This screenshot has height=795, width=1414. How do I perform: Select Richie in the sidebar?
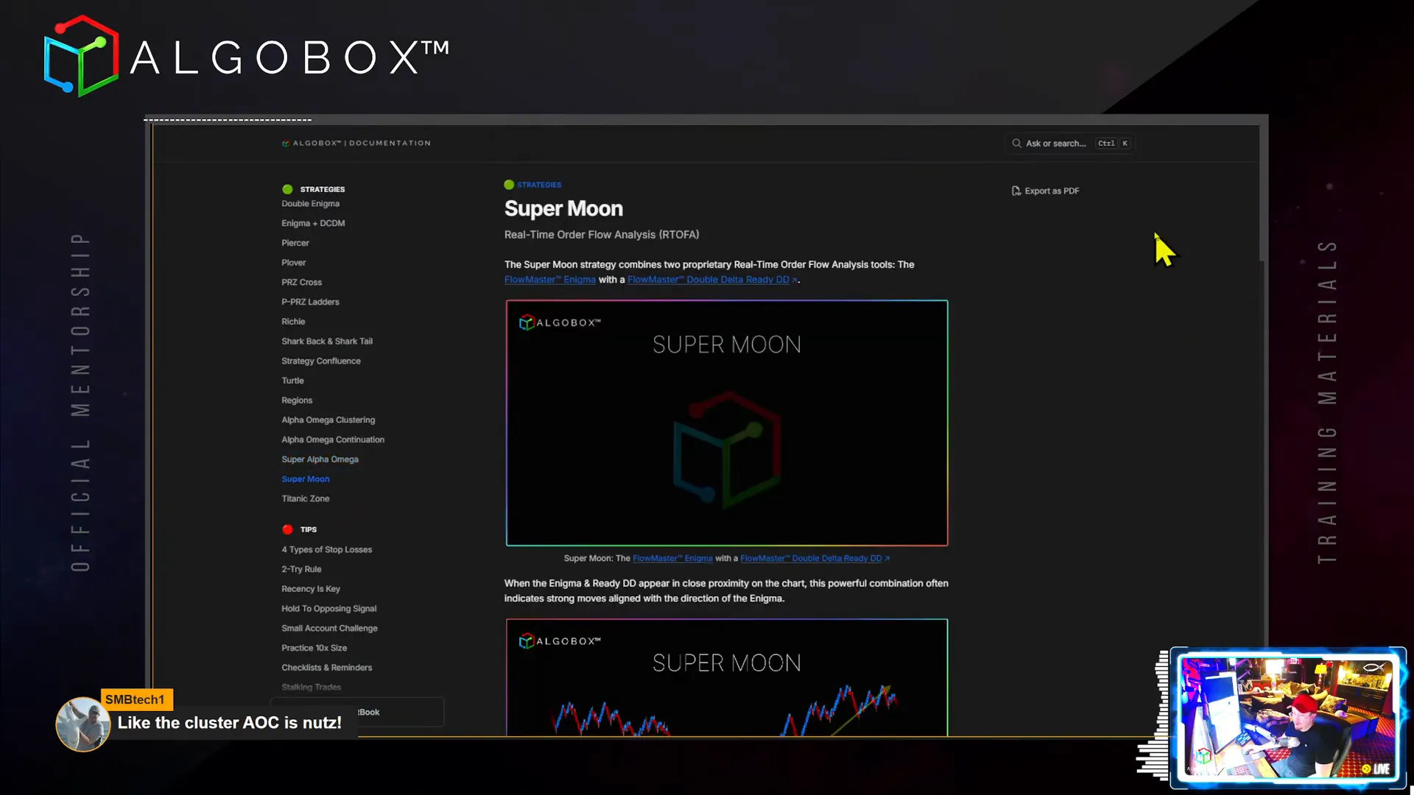(x=293, y=322)
